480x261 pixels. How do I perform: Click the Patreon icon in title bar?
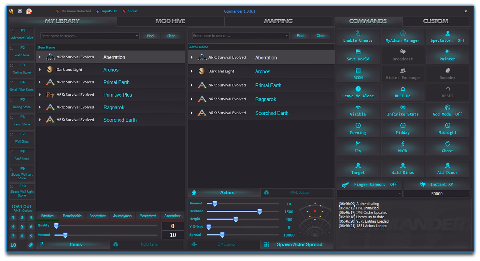tap(29, 11)
